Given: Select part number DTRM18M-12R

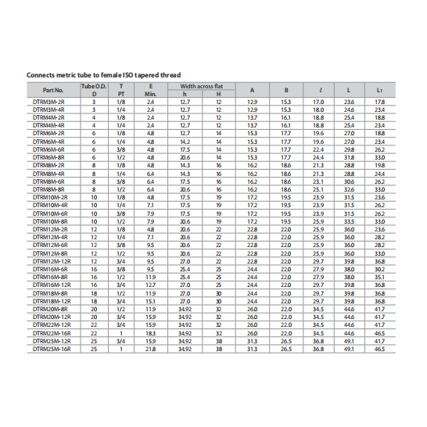Looking at the screenshot, I should (x=52, y=302).
